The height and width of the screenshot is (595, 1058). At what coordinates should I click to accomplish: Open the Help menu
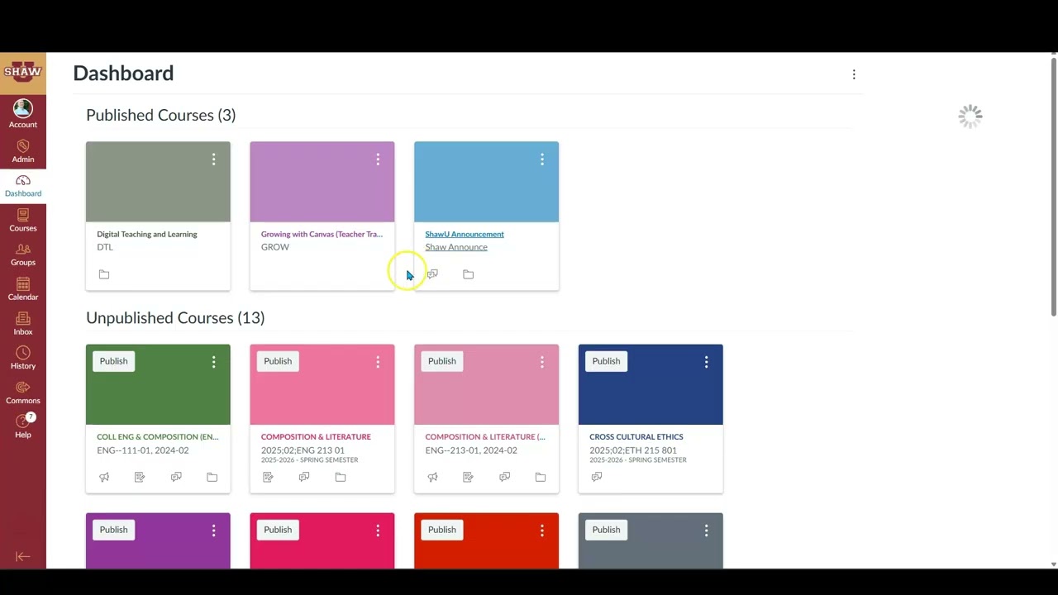click(23, 426)
